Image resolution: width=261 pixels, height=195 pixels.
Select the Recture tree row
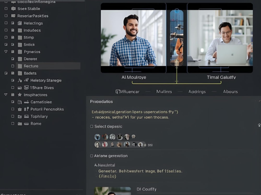[x=48, y=66]
